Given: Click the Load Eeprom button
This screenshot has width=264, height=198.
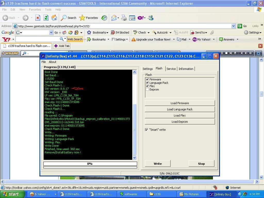Looking at the screenshot, I should [180, 122].
